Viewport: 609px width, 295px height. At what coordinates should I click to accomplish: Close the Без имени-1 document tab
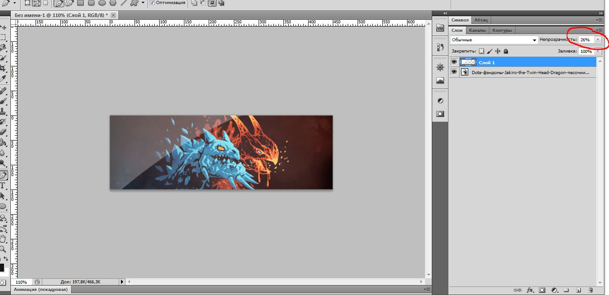tap(113, 15)
